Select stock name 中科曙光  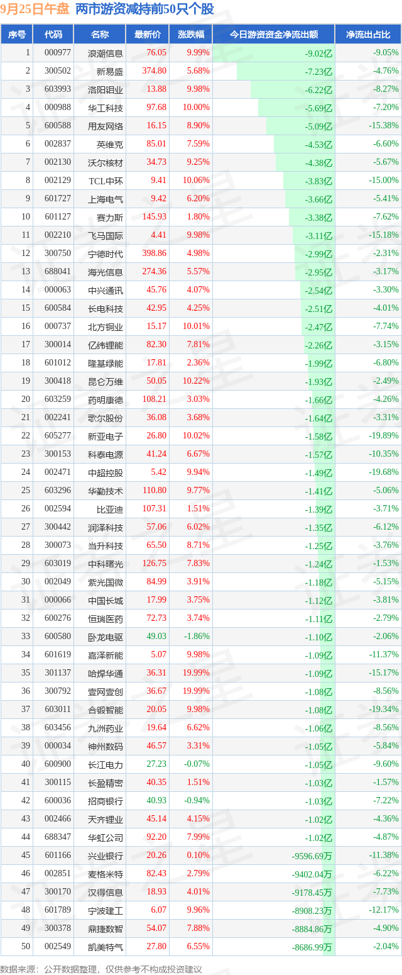(x=106, y=564)
